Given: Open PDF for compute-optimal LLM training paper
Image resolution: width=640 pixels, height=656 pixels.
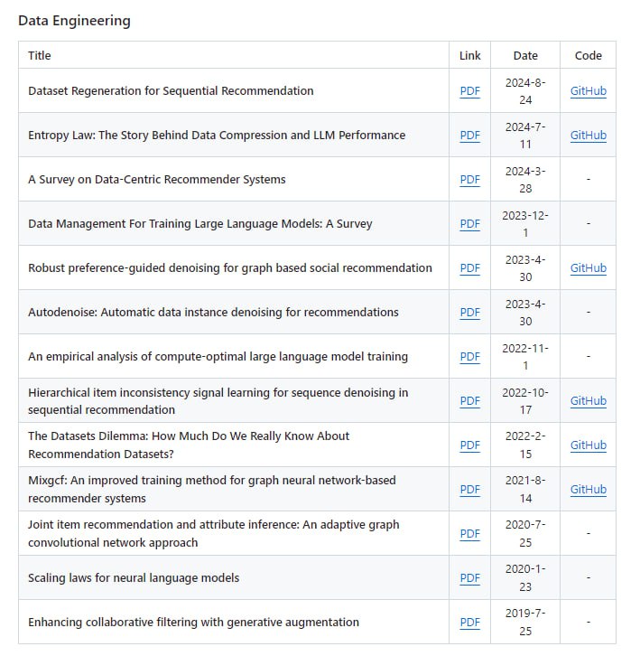Looking at the screenshot, I should [x=469, y=356].
